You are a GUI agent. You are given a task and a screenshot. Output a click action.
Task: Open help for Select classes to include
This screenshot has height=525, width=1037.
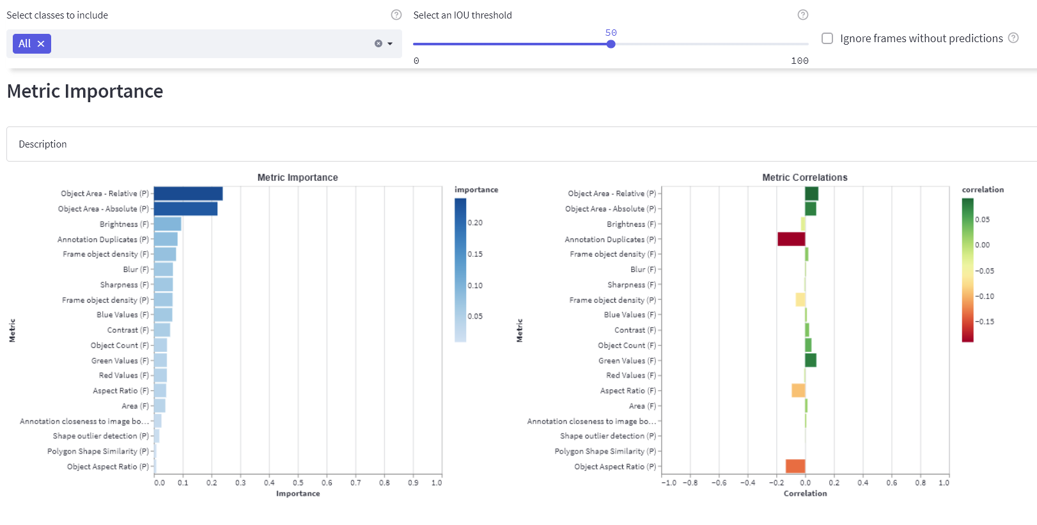pos(396,15)
